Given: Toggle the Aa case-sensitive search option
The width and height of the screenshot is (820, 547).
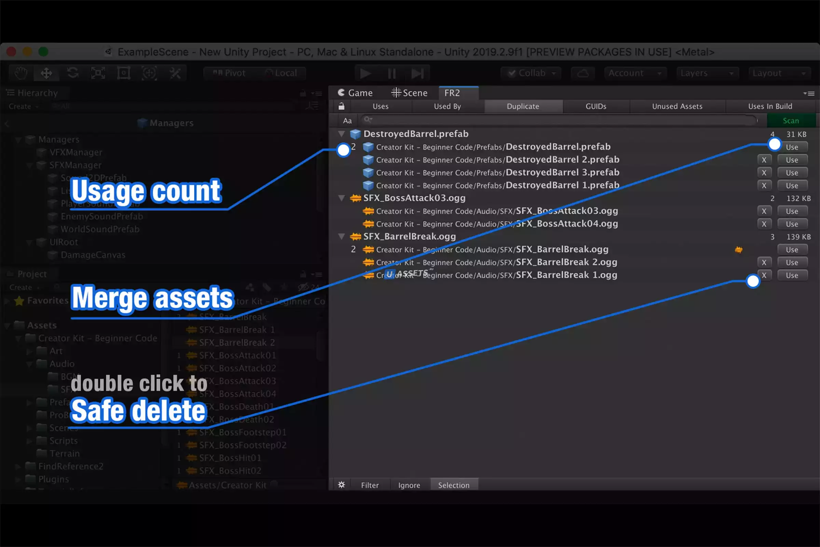Looking at the screenshot, I should [347, 121].
